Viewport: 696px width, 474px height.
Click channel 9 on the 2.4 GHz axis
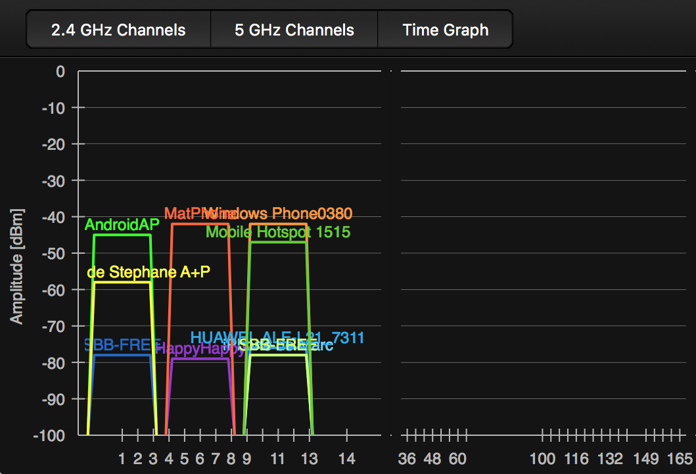(x=247, y=459)
